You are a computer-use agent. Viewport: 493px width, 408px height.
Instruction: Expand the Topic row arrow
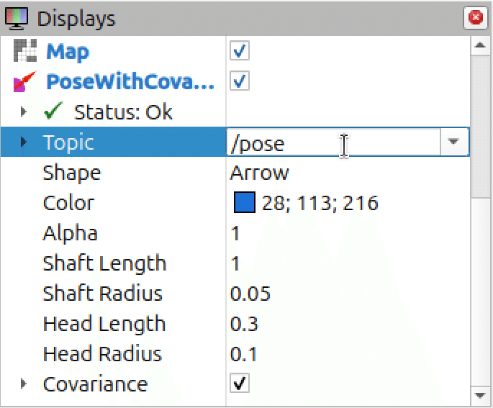24,142
